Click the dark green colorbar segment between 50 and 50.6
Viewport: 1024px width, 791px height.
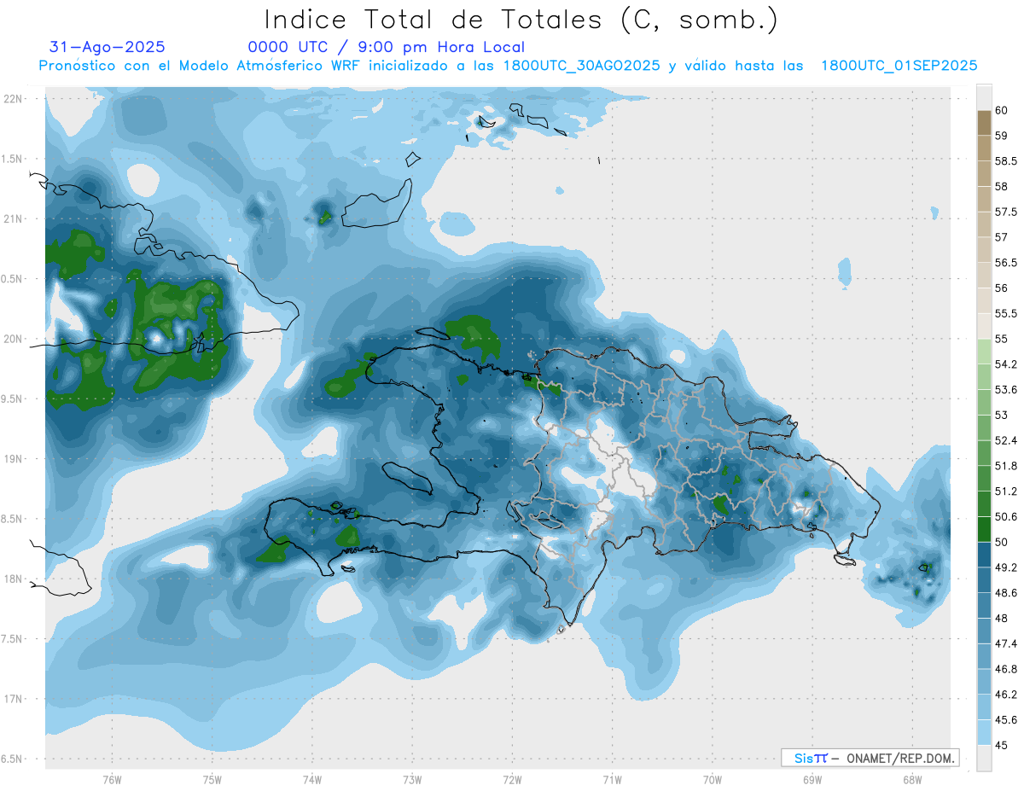click(x=984, y=530)
